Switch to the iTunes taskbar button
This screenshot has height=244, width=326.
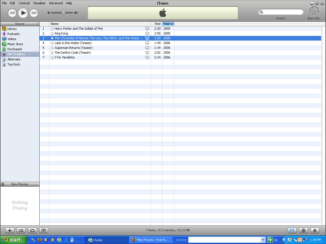click(x=107, y=240)
